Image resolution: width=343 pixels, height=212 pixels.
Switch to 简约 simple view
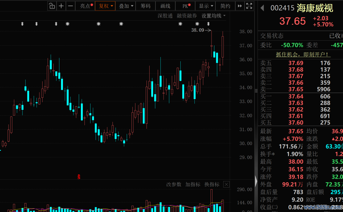[225, 6]
